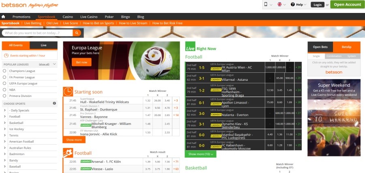Open How to Live Stream link

133,23
